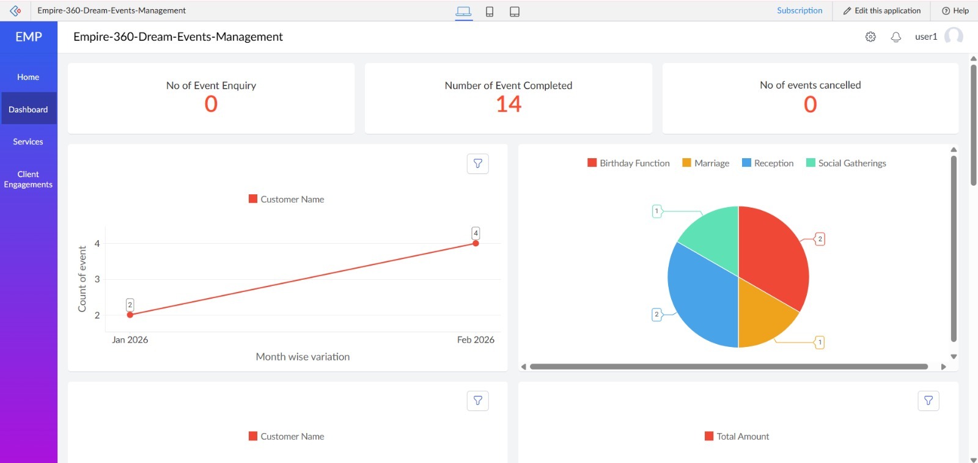Open filter on Month wise variation chart
The width and height of the screenshot is (978, 463).
tap(478, 164)
